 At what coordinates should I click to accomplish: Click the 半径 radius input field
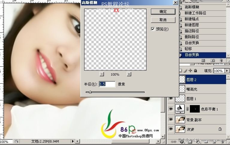[x=107, y=84]
